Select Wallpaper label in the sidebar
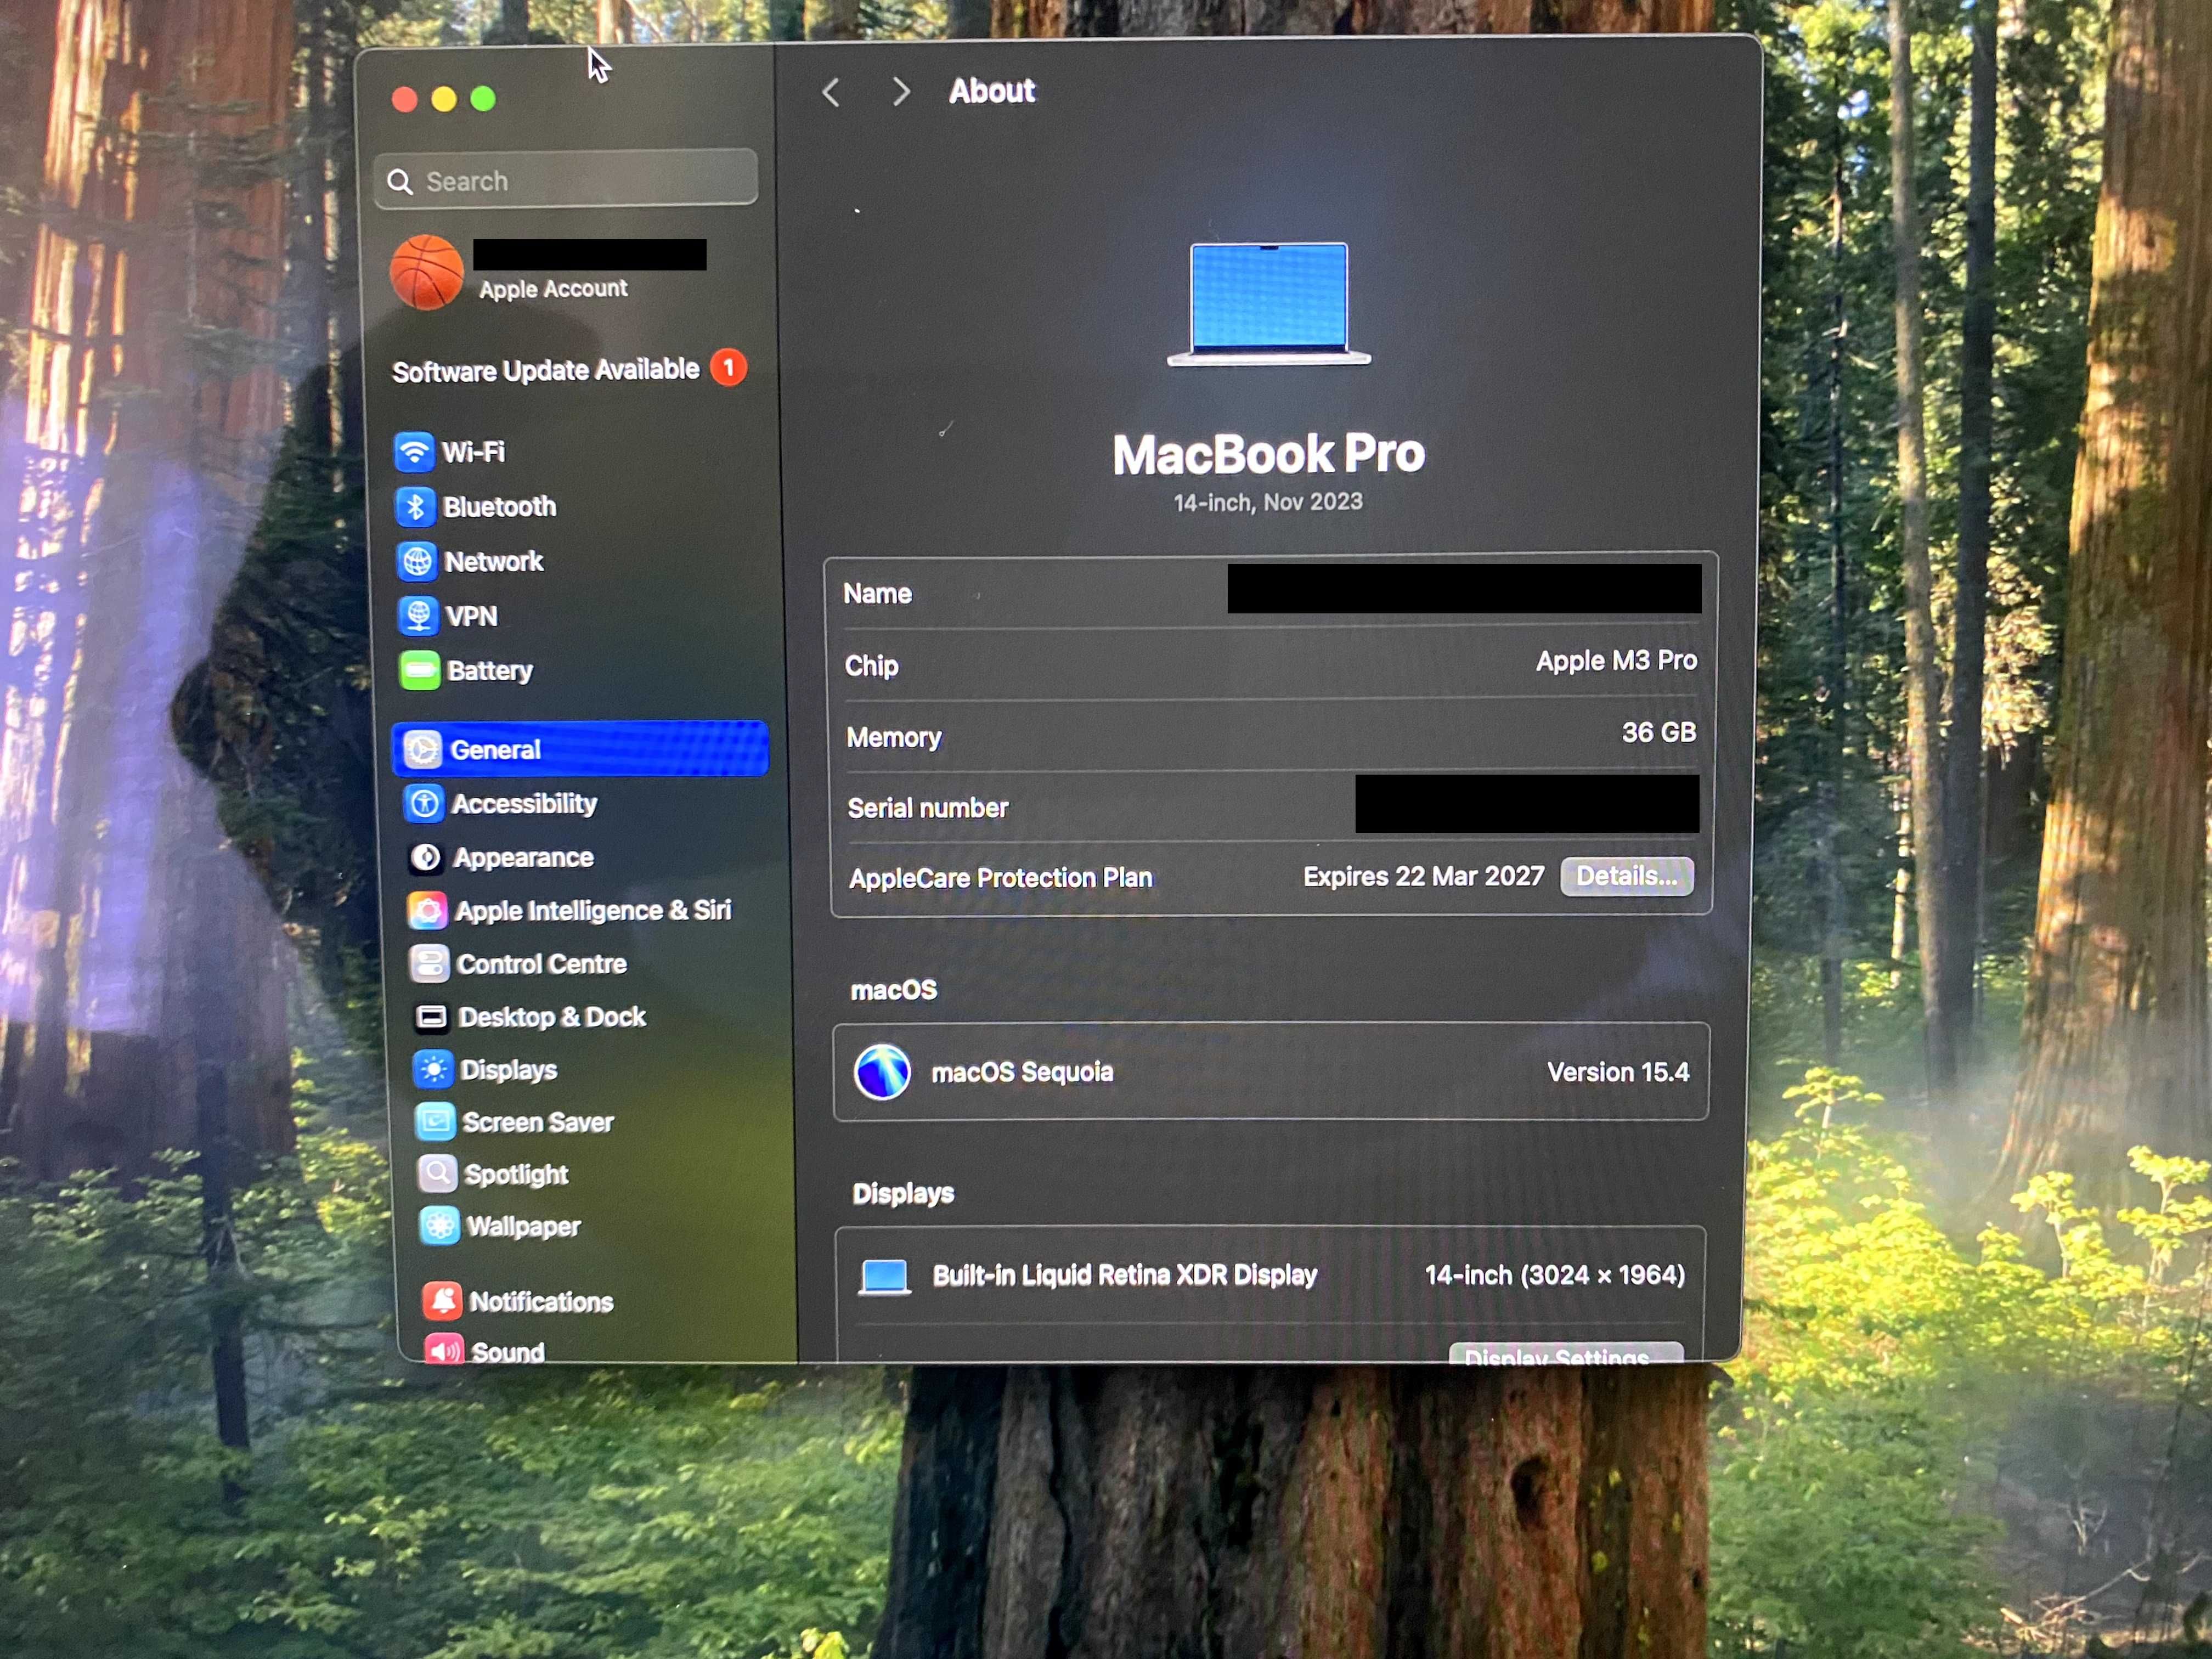This screenshot has width=2212, height=1659. [524, 1227]
